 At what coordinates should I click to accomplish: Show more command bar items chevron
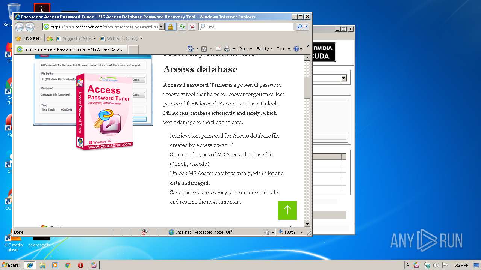(308, 47)
